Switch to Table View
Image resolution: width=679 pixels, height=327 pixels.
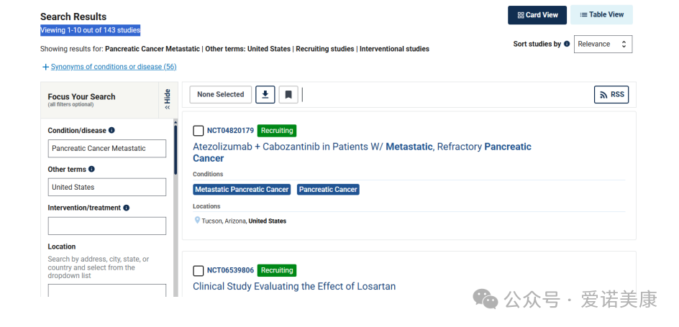tap(601, 14)
